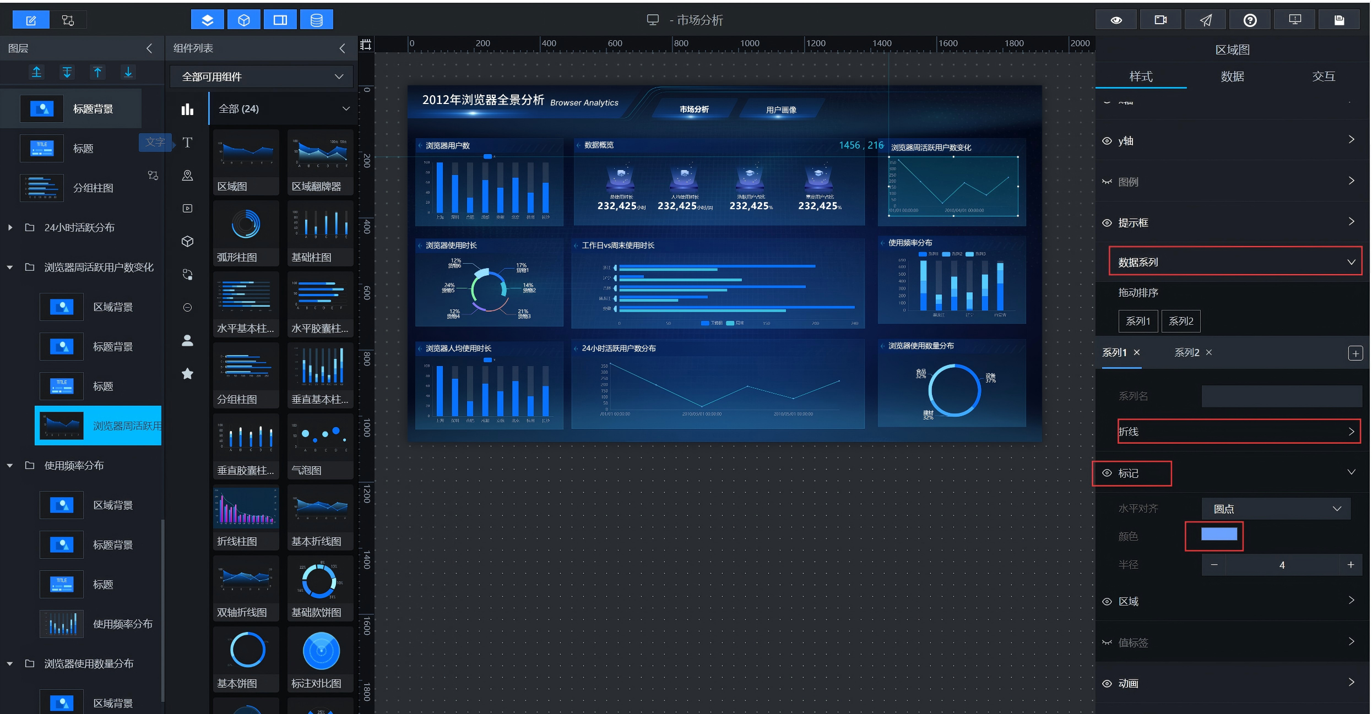Open 全部可用组件 dropdown
The height and width of the screenshot is (714, 1372).
click(262, 77)
